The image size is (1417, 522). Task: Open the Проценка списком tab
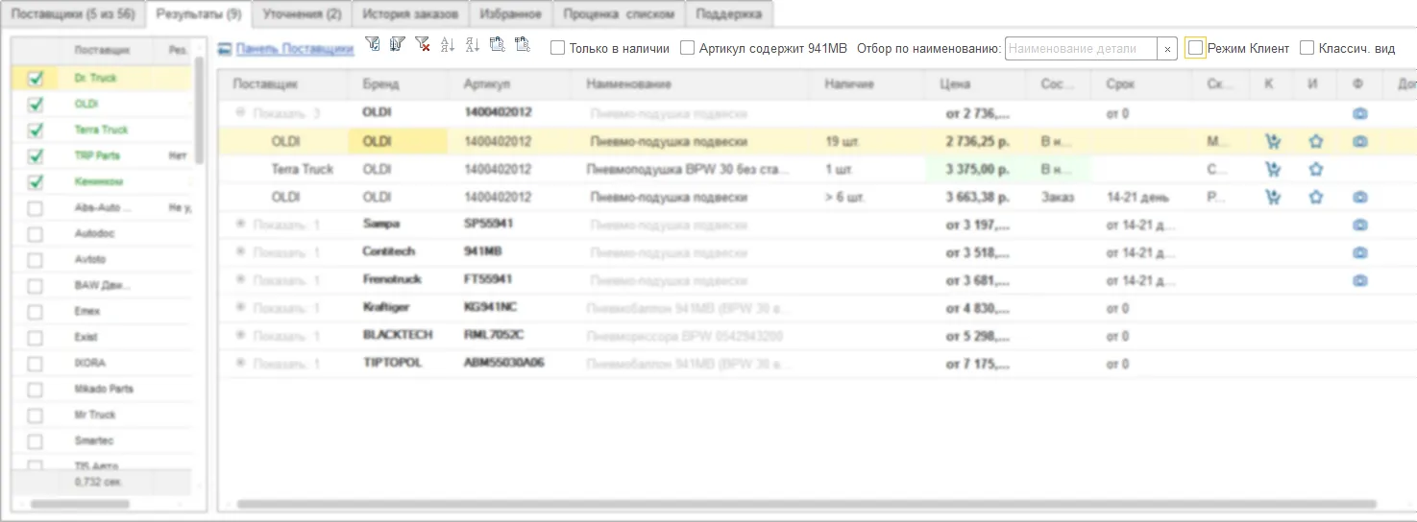620,14
